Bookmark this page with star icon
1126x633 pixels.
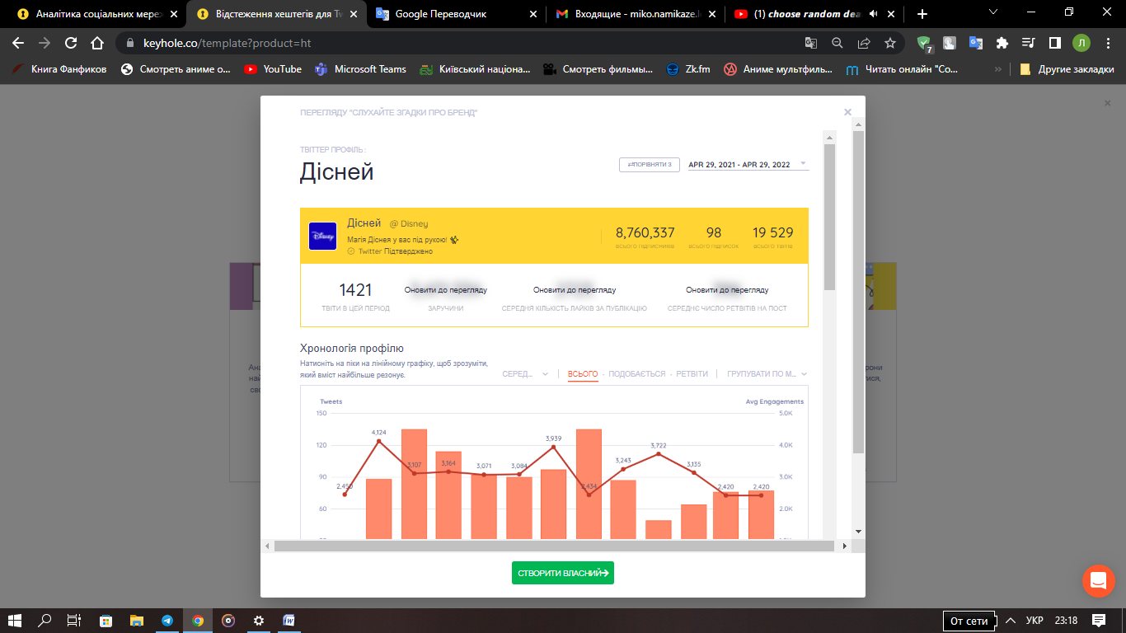(890, 43)
